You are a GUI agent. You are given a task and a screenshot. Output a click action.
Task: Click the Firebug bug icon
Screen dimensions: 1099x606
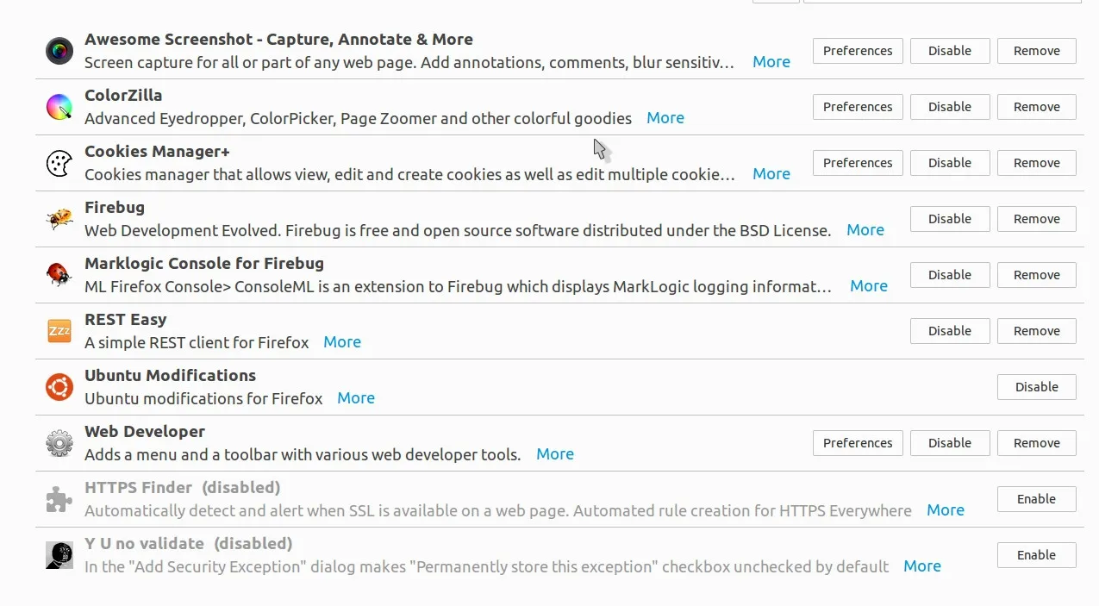click(x=59, y=219)
